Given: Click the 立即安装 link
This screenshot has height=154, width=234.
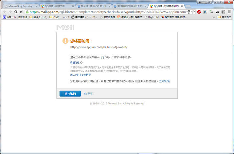Looking at the screenshot, I should coord(164,81).
